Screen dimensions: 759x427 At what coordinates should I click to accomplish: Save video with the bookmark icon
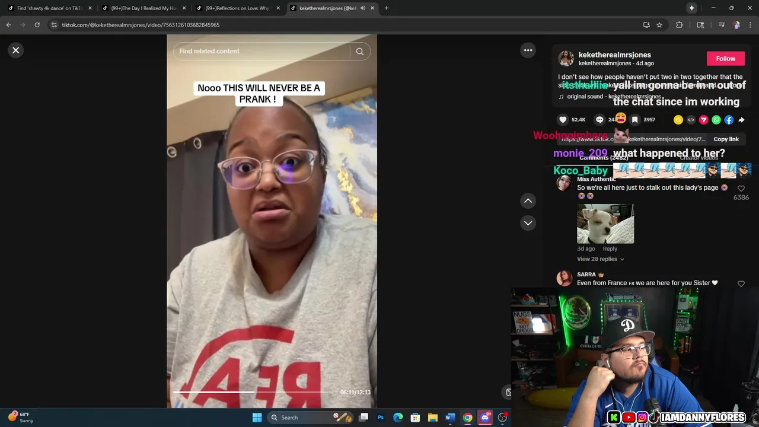[x=634, y=120]
